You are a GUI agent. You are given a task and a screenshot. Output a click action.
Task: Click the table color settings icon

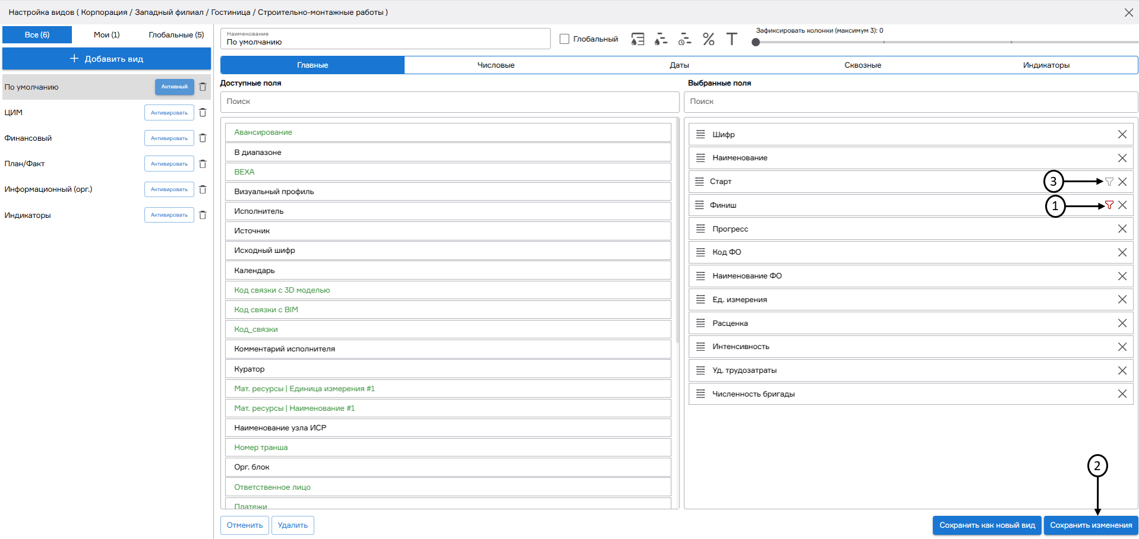pyautogui.click(x=637, y=39)
